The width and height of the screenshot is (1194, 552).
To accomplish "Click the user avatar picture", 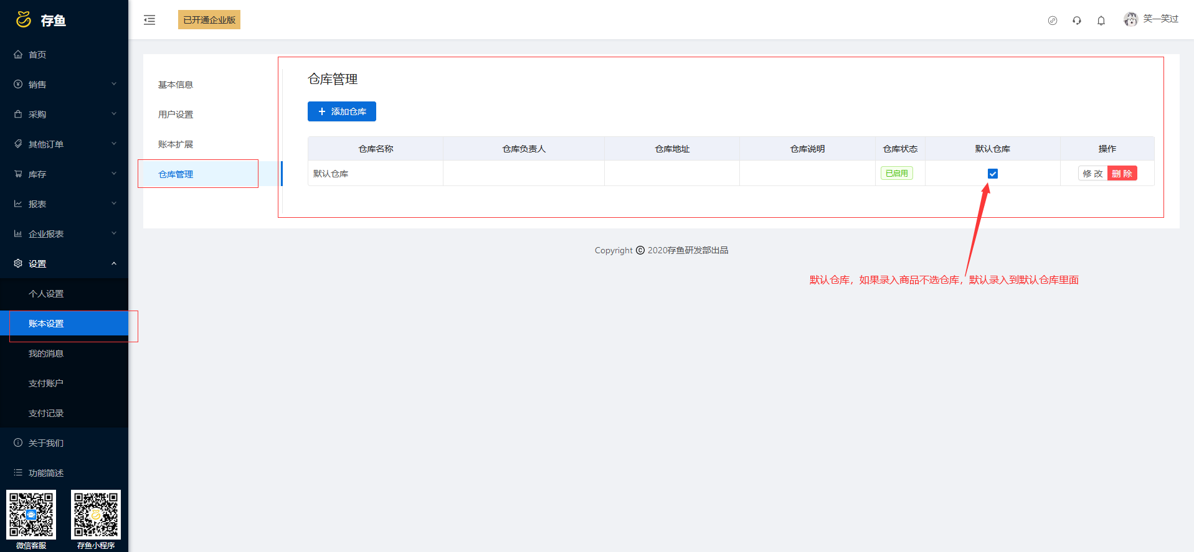I will click(x=1130, y=19).
